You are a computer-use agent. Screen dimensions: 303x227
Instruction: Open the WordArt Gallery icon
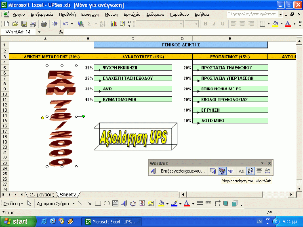click(x=213, y=171)
